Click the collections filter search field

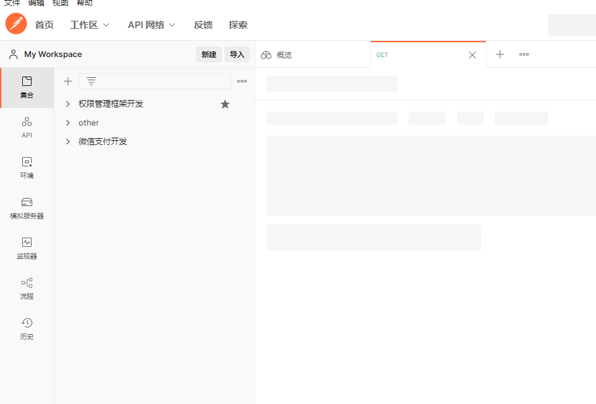coord(161,81)
